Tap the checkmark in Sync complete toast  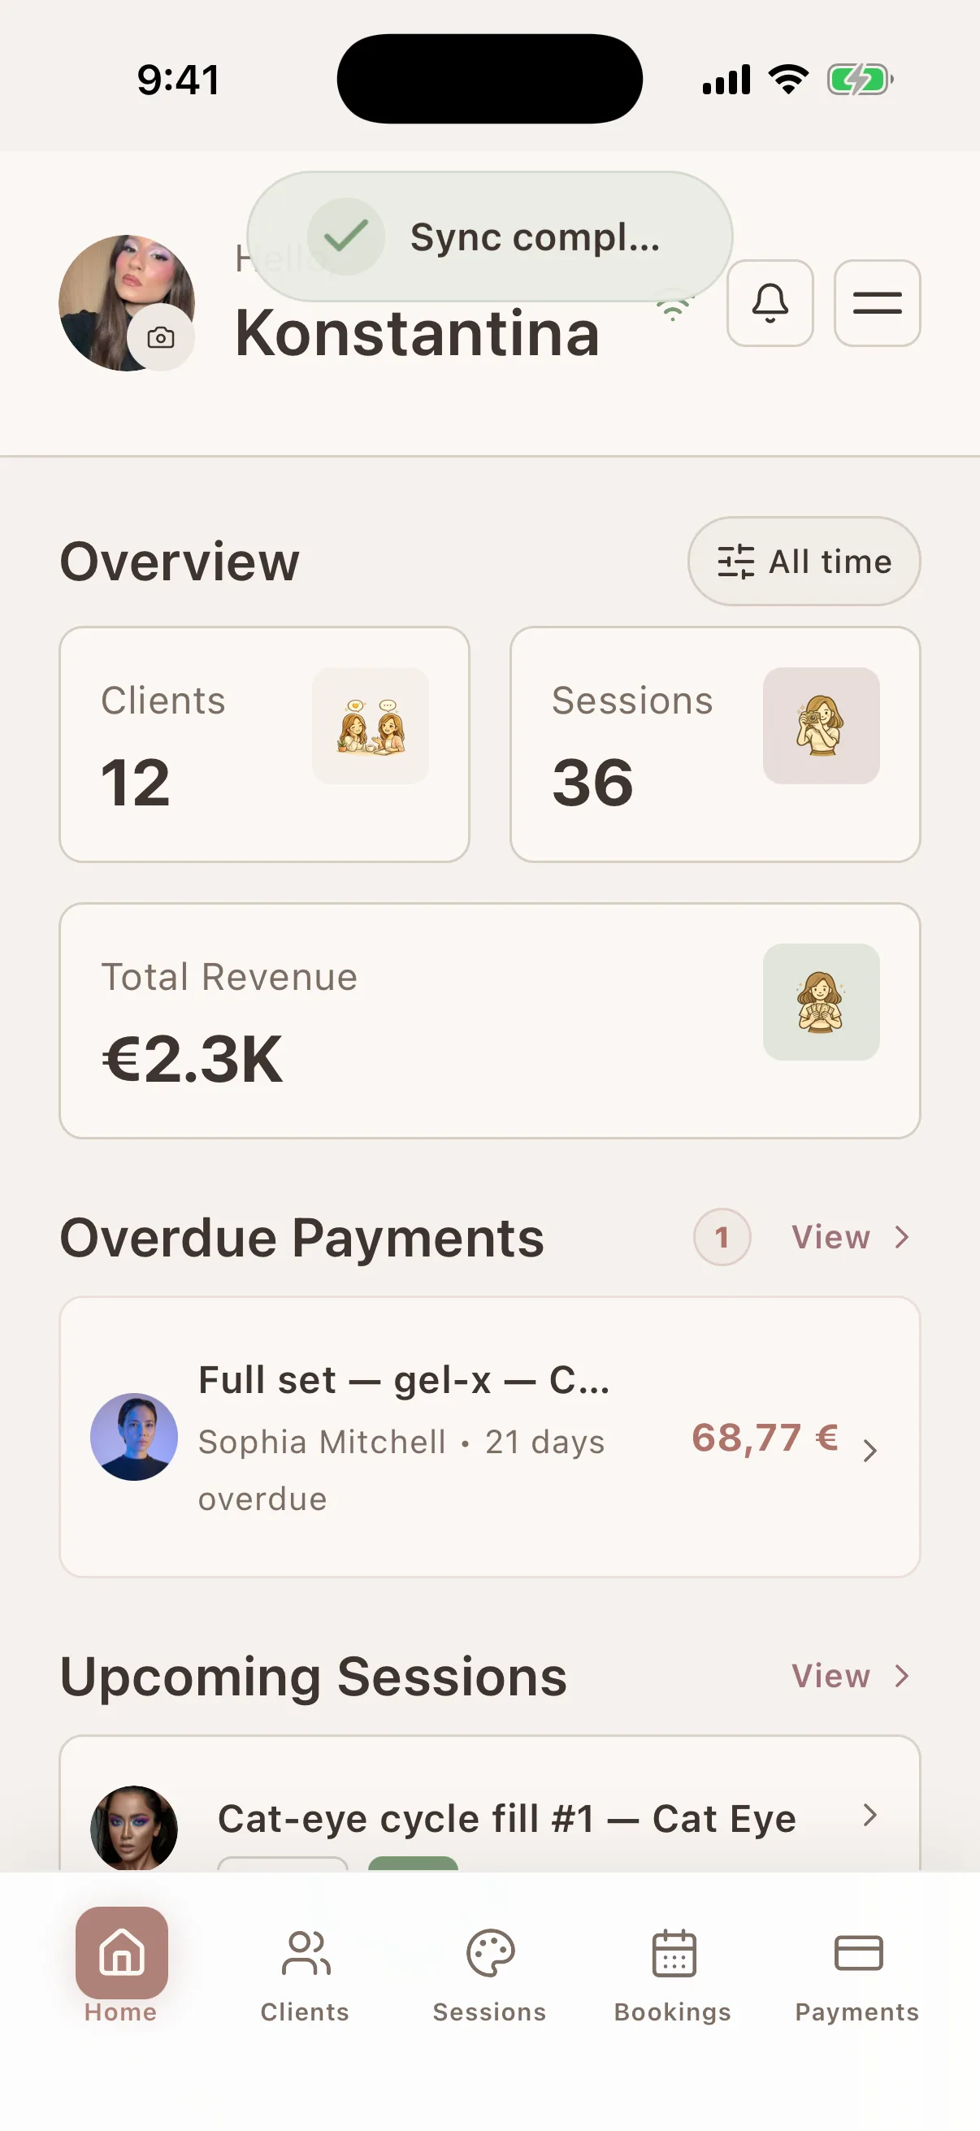click(345, 237)
